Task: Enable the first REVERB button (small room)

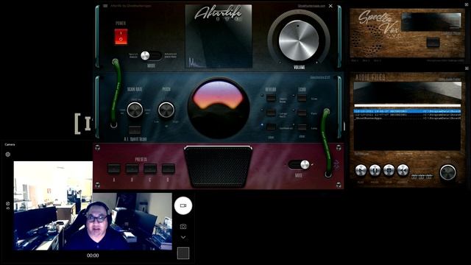Action: point(271,98)
